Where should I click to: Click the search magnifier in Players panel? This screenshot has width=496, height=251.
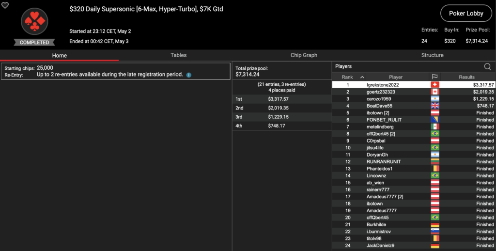click(x=487, y=67)
